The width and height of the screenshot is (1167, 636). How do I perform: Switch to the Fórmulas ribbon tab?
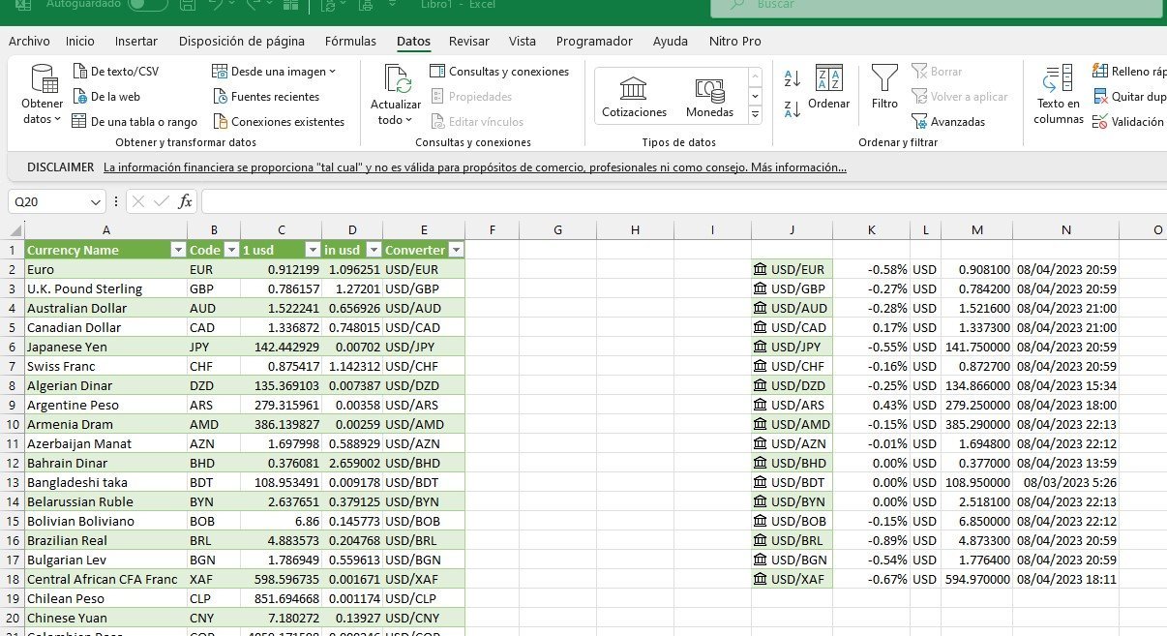click(350, 41)
